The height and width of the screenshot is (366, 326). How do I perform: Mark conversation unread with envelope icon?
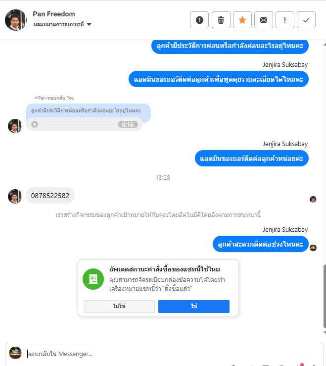[264, 20]
